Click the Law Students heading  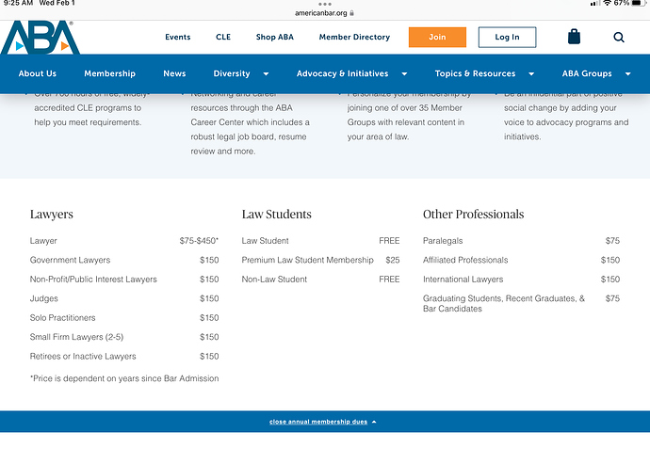point(277,215)
